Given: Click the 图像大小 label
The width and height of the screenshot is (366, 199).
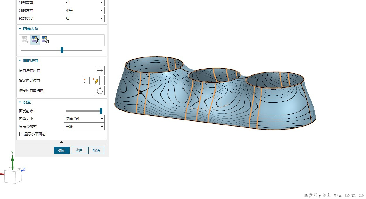Looking at the screenshot, I should 26,119.
